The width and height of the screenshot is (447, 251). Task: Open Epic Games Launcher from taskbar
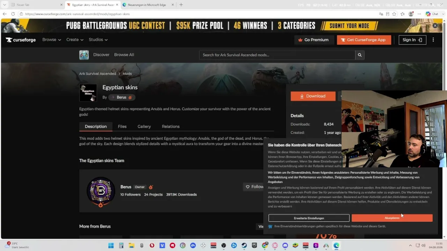[254, 245]
